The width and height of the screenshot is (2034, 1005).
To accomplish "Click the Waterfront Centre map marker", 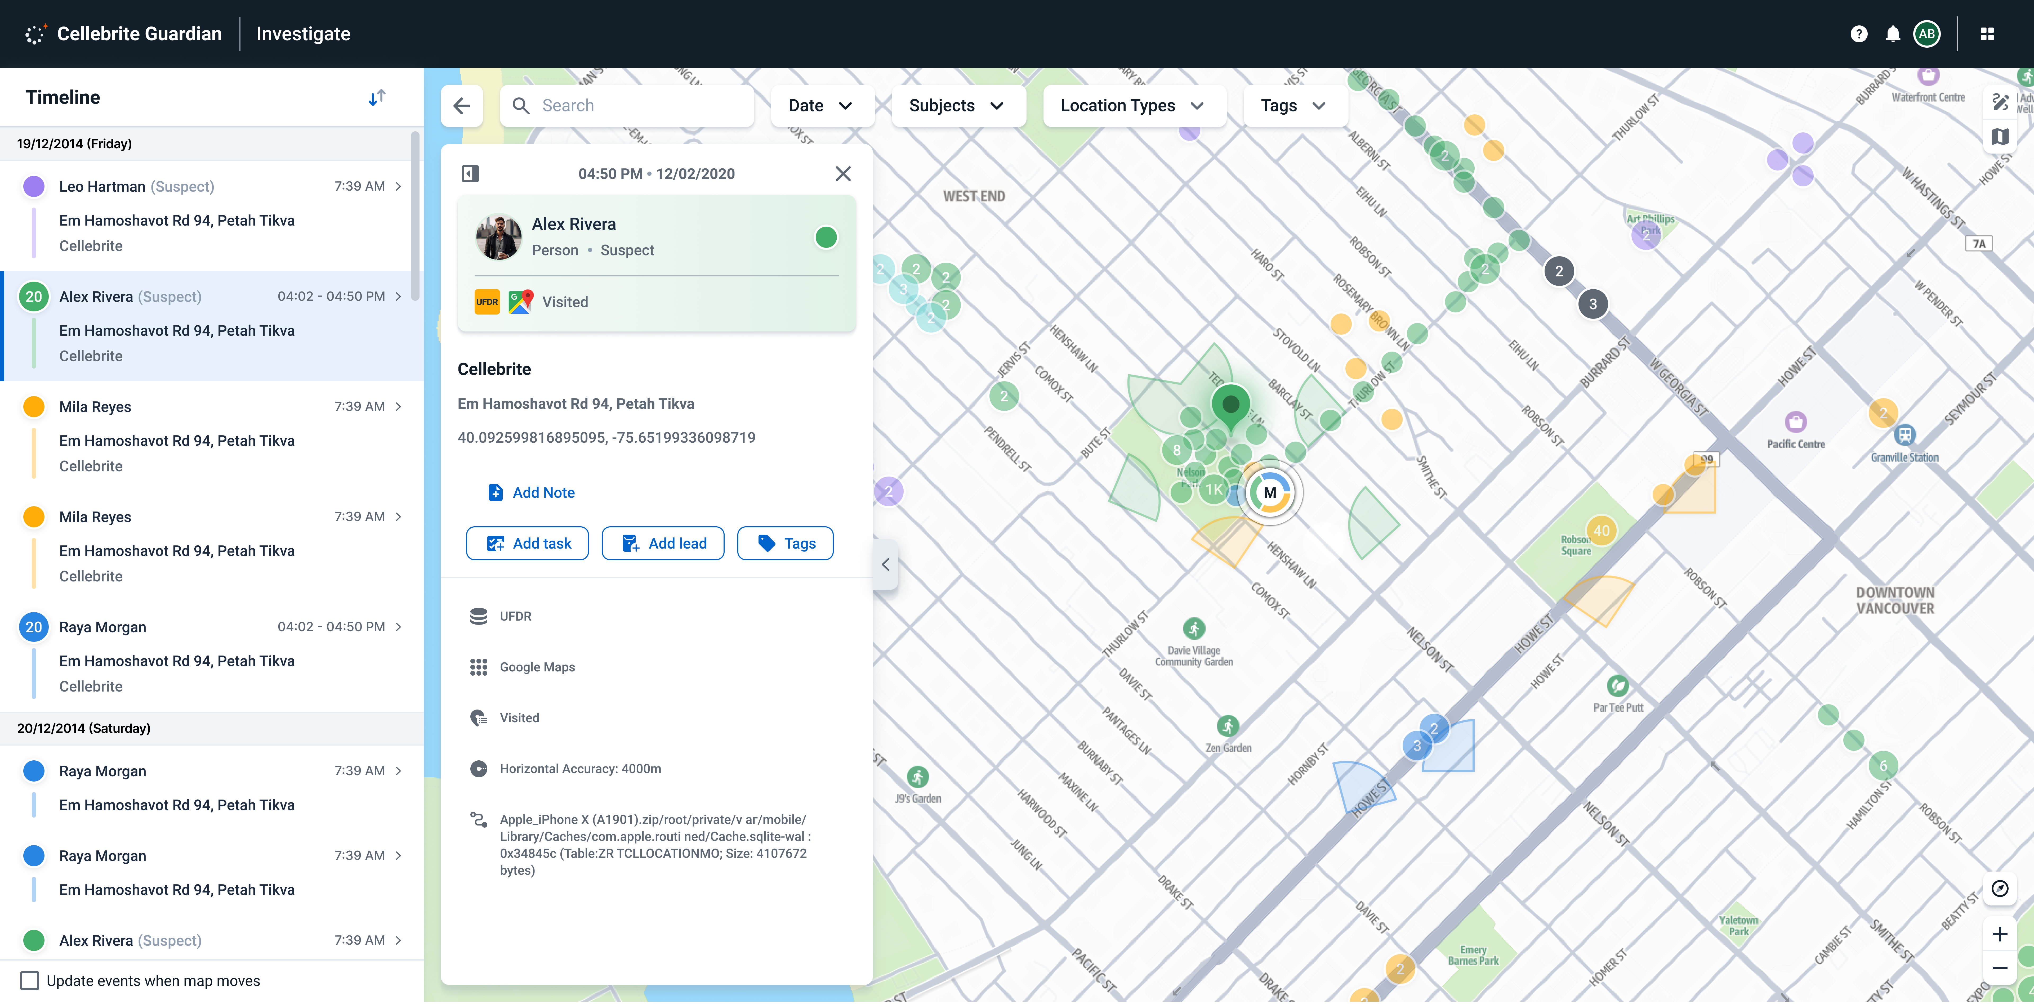I will click(x=1928, y=76).
